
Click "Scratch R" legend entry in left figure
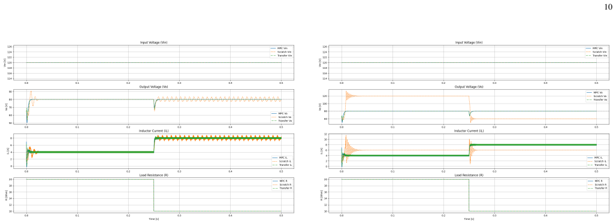pos(282,184)
